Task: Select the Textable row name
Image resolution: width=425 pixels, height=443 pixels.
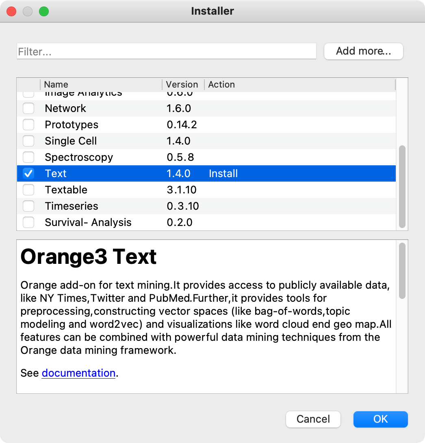Action: coord(66,190)
